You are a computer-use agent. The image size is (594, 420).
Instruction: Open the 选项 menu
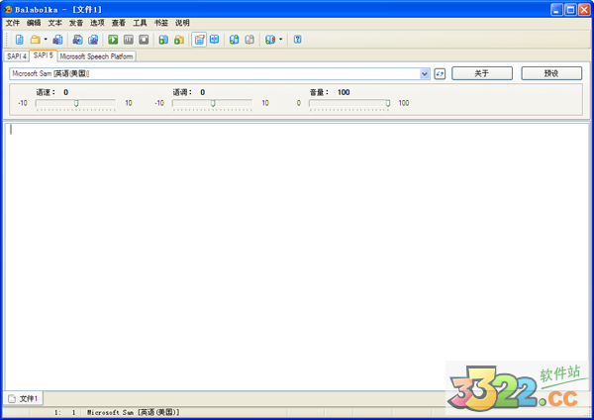click(x=97, y=23)
